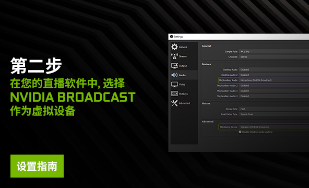This screenshot has width=309, height=188.
Task: Click the Hotkeys label in the sidebar
Action: coord(183,94)
